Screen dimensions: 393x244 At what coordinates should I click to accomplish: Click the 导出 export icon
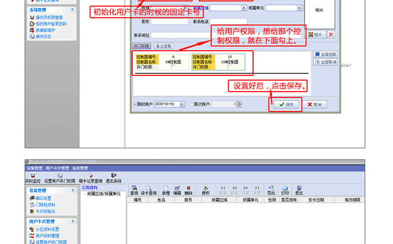(271, 190)
